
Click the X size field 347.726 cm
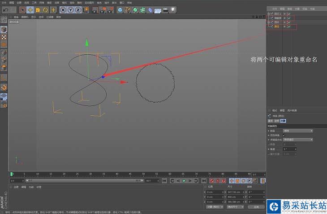[235, 192]
